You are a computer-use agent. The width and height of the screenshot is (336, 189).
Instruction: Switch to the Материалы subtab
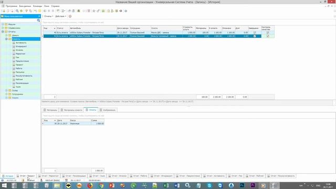[50, 110]
